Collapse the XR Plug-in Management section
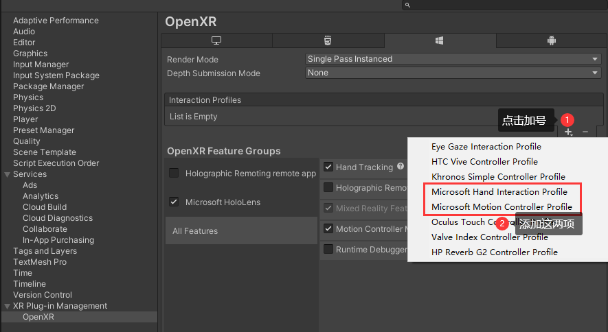 [x=7, y=306]
